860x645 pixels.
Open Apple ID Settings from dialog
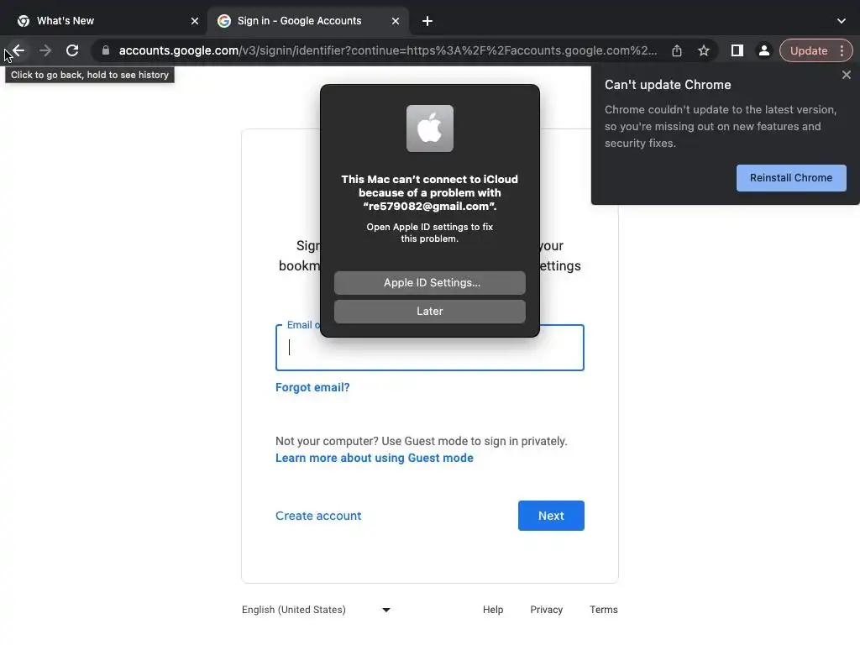[429, 283]
